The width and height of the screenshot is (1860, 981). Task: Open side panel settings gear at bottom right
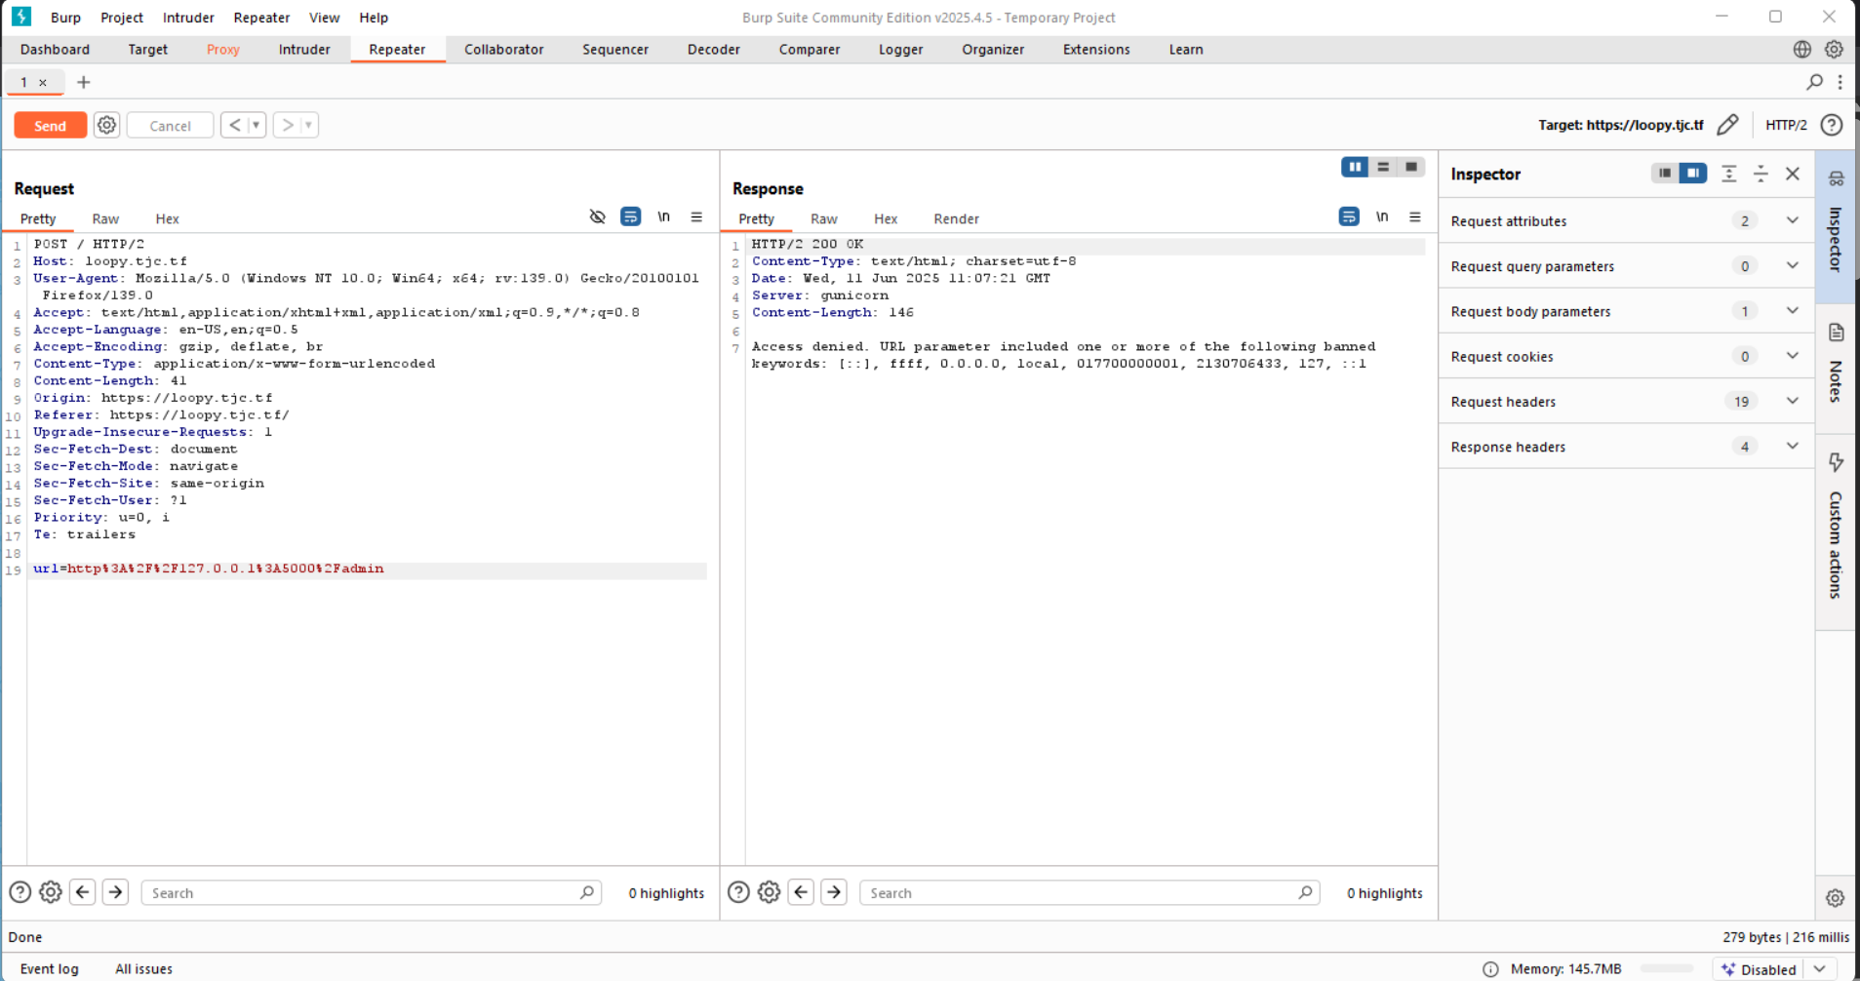pyautogui.click(x=1835, y=898)
